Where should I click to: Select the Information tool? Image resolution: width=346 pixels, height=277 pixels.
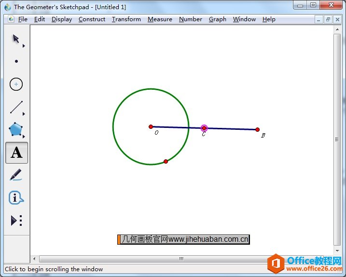[x=16, y=198]
